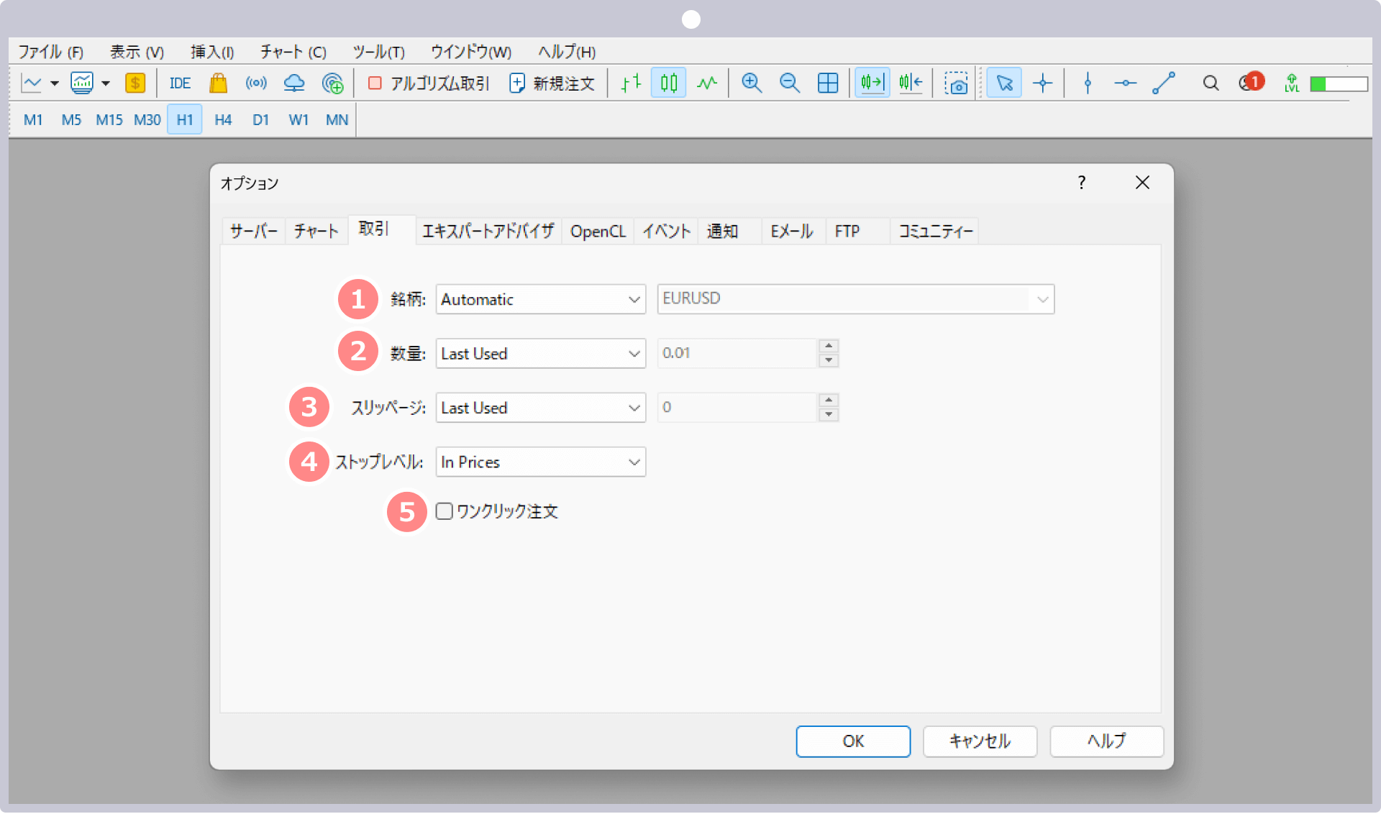Draw a vertical line tool
This screenshot has width=1381, height=814.
tap(1088, 83)
